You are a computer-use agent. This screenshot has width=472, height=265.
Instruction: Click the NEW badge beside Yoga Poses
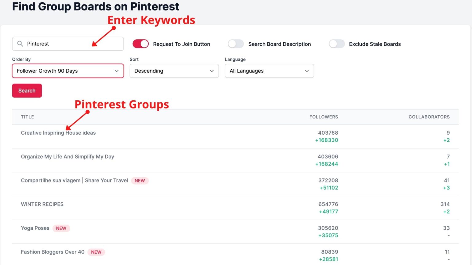(x=61, y=228)
